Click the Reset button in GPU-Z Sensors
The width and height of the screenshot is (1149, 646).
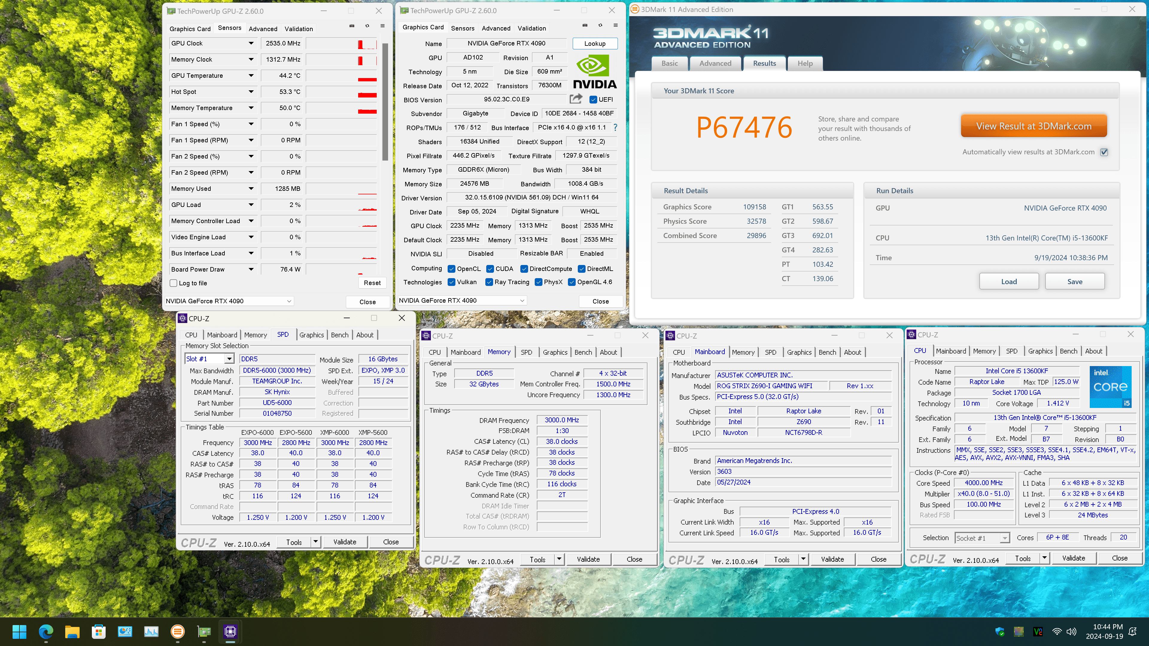(372, 283)
